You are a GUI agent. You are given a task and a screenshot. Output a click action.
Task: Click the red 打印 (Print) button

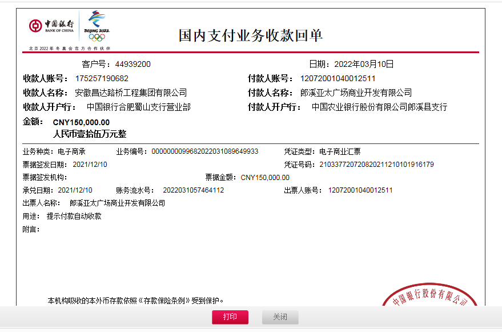click(x=230, y=317)
